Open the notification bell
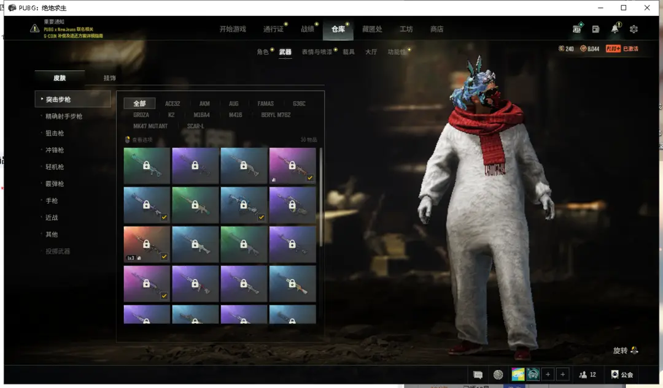 point(615,28)
